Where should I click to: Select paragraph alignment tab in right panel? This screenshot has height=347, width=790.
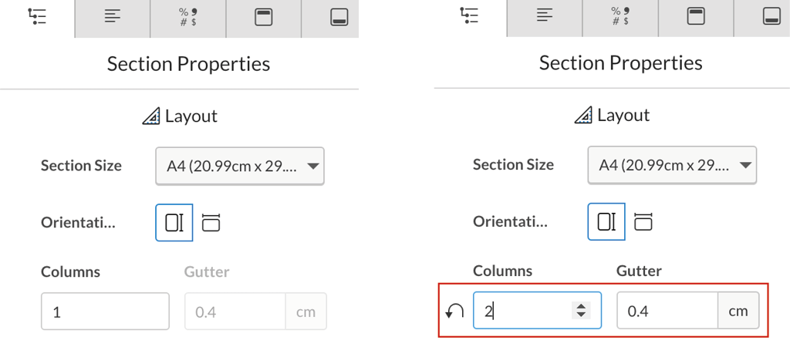pyautogui.click(x=545, y=19)
